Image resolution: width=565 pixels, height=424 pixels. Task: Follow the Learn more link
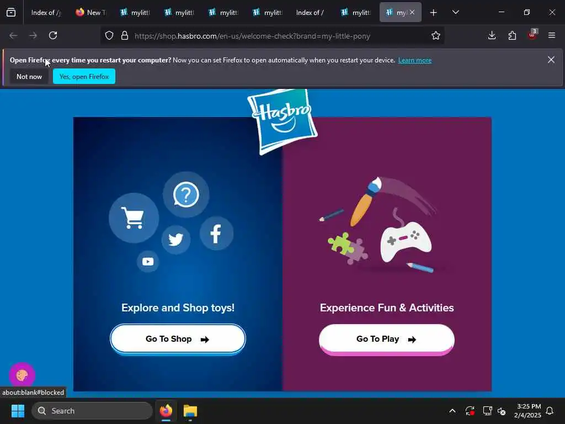click(x=415, y=60)
